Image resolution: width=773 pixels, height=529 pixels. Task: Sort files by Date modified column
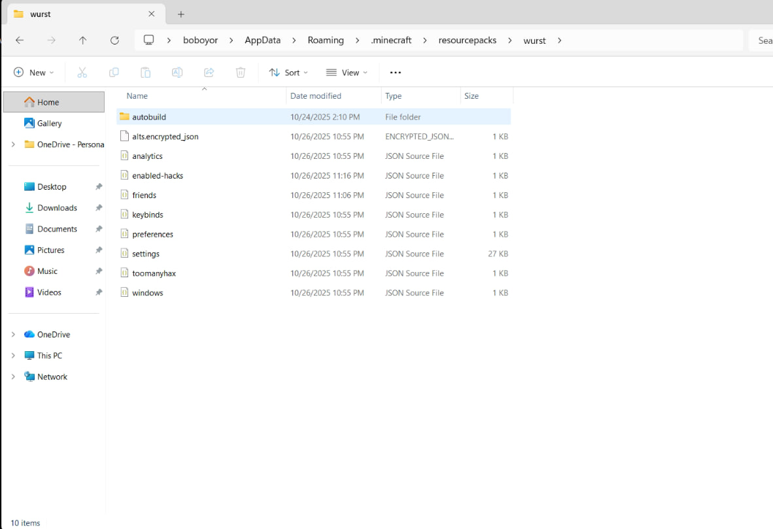pyautogui.click(x=316, y=96)
